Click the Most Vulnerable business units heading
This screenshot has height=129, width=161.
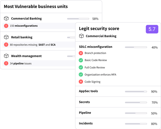tap(36, 6)
